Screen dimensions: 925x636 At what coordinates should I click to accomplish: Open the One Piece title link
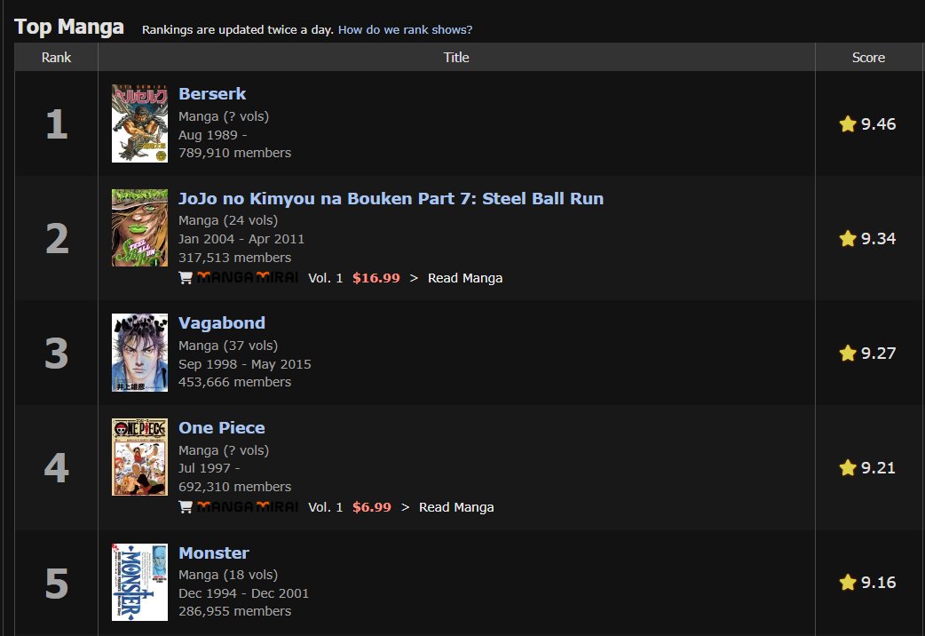click(221, 427)
